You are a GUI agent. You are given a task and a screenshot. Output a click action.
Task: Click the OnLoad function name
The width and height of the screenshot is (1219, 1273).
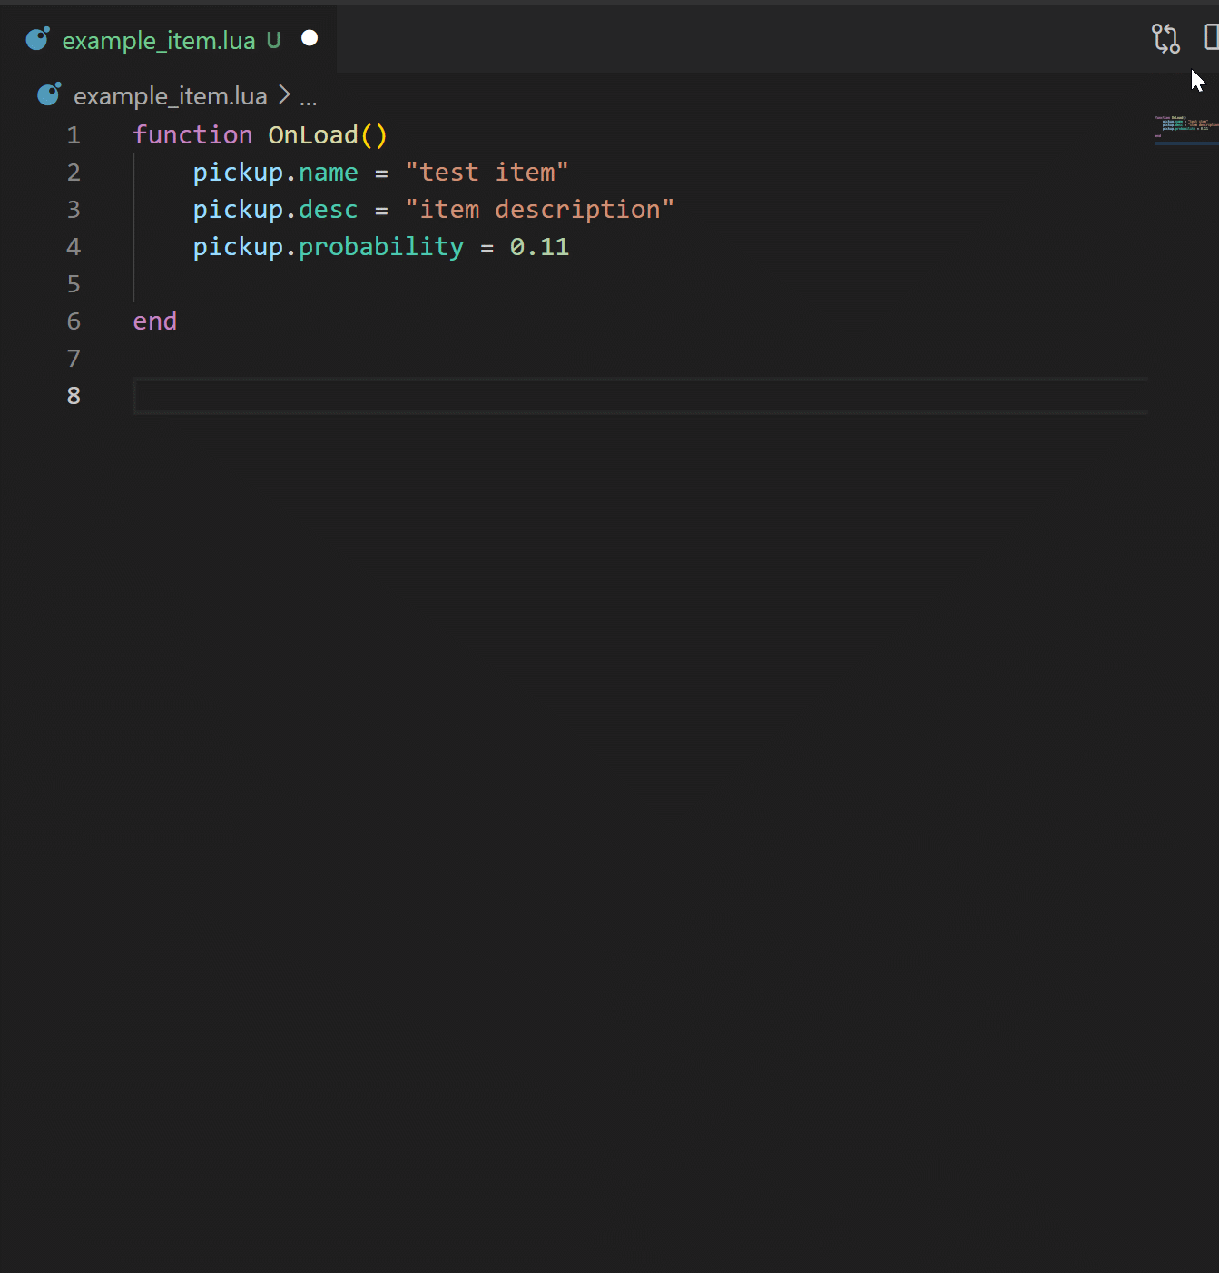click(313, 135)
